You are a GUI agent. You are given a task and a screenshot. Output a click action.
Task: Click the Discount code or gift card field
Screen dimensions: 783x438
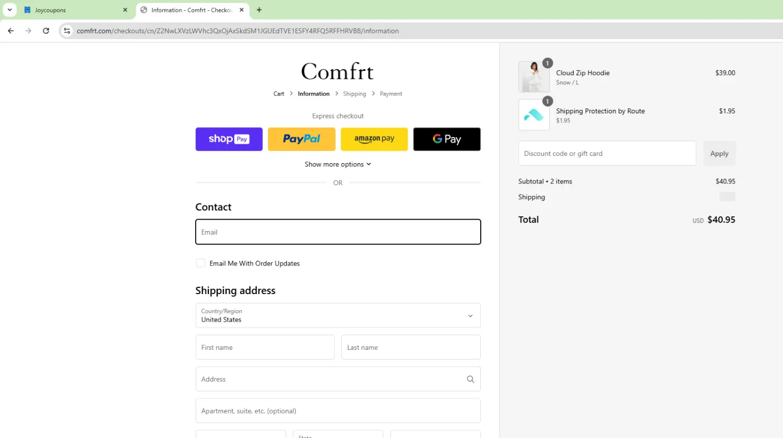[607, 153]
